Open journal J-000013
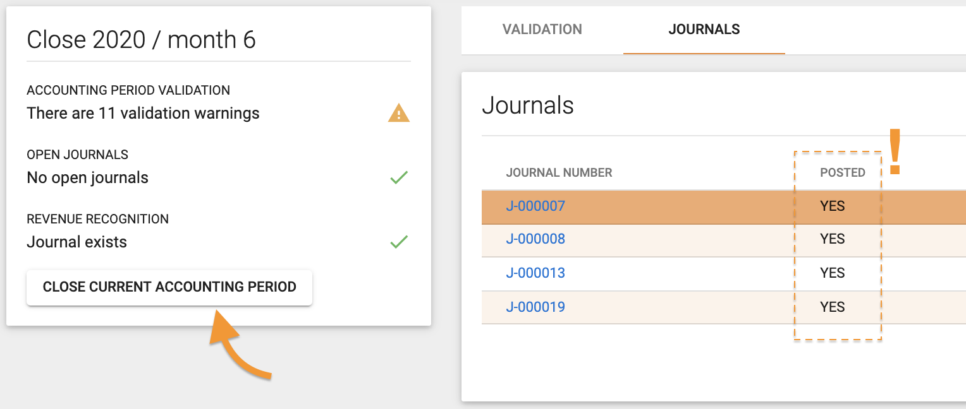966x409 pixels. click(x=535, y=273)
